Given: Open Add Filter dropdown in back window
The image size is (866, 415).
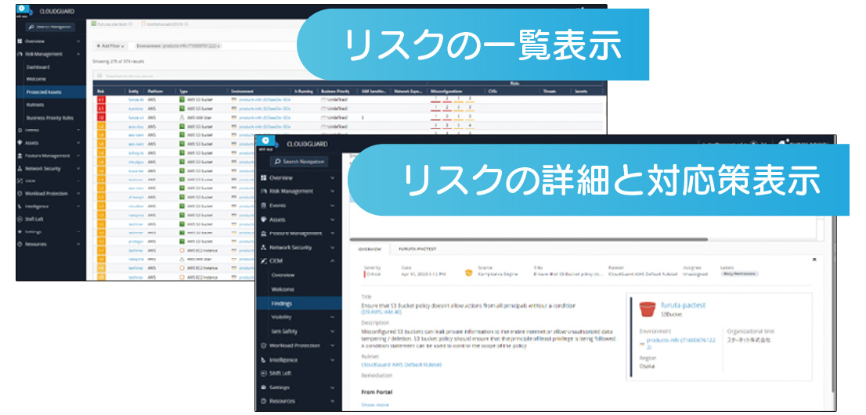Looking at the screenshot, I should tap(110, 46).
